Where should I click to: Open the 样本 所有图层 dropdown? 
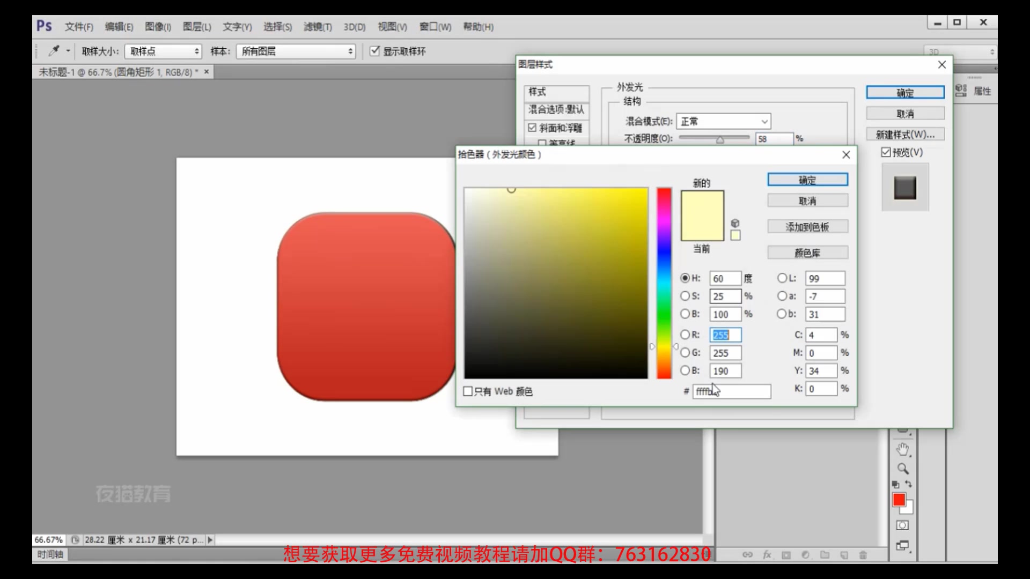click(296, 51)
